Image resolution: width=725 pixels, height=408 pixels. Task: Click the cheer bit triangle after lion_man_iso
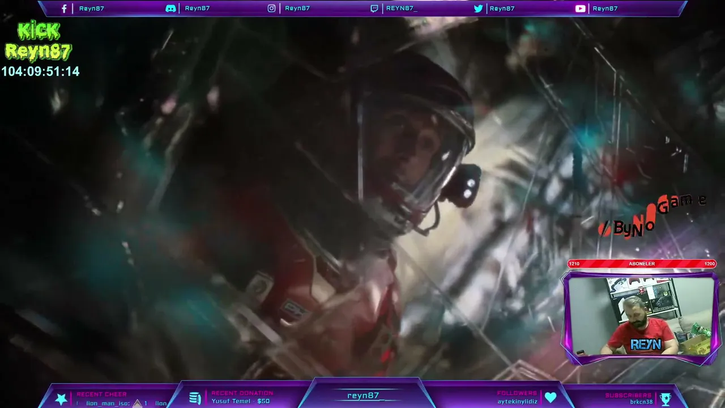(137, 403)
